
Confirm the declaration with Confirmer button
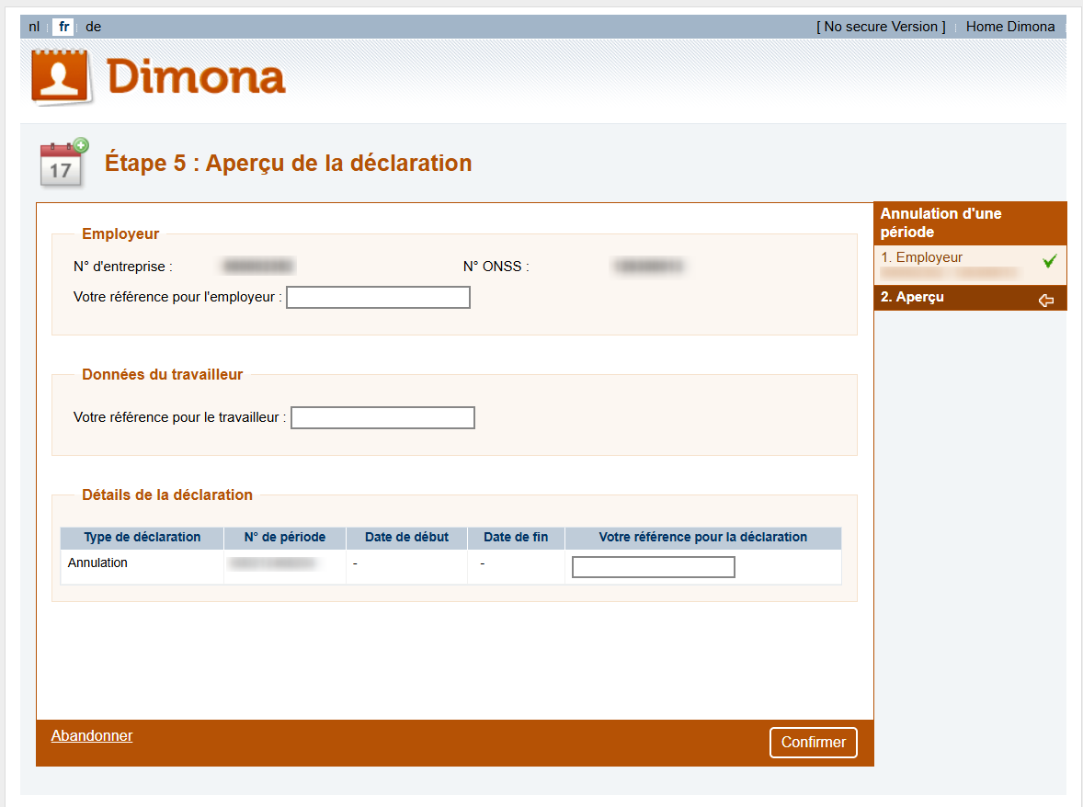(813, 742)
